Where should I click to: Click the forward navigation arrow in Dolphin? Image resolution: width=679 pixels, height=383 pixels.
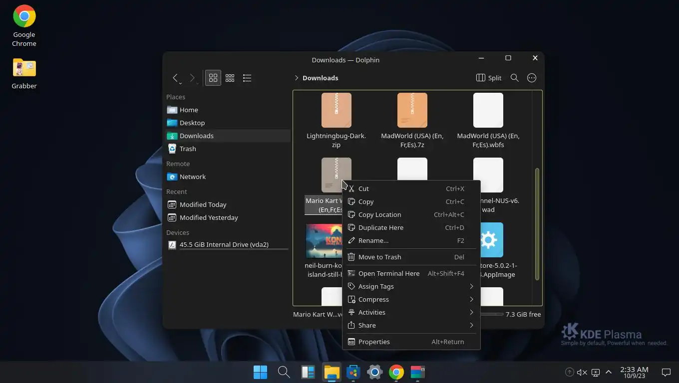pos(192,78)
